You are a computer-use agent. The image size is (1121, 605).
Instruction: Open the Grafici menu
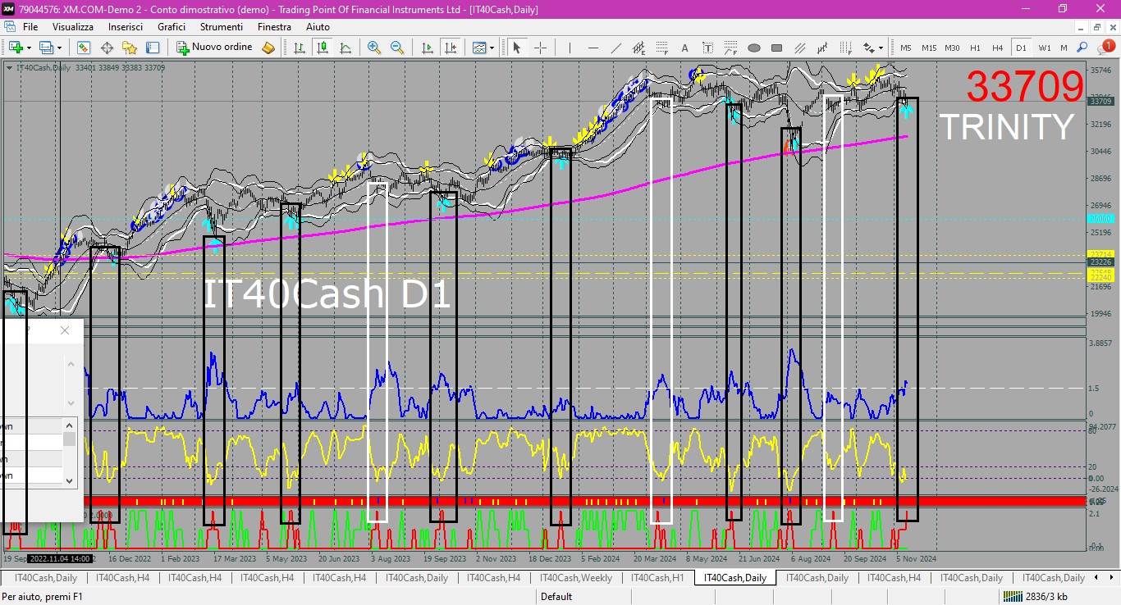pyautogui.click(x=172, y=26)
